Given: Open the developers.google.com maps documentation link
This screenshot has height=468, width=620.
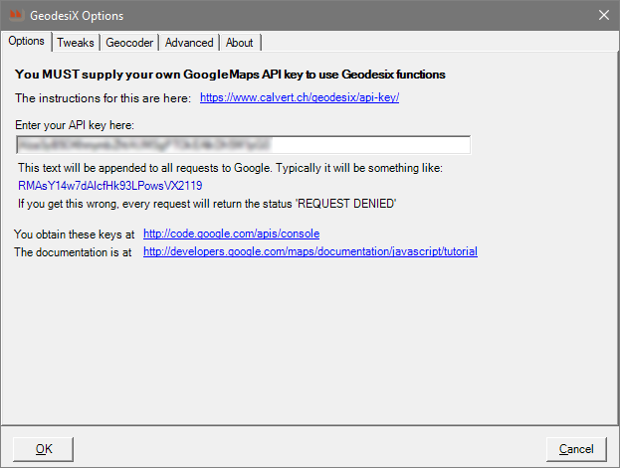Looking at the screenshot, I should point(310,251).
